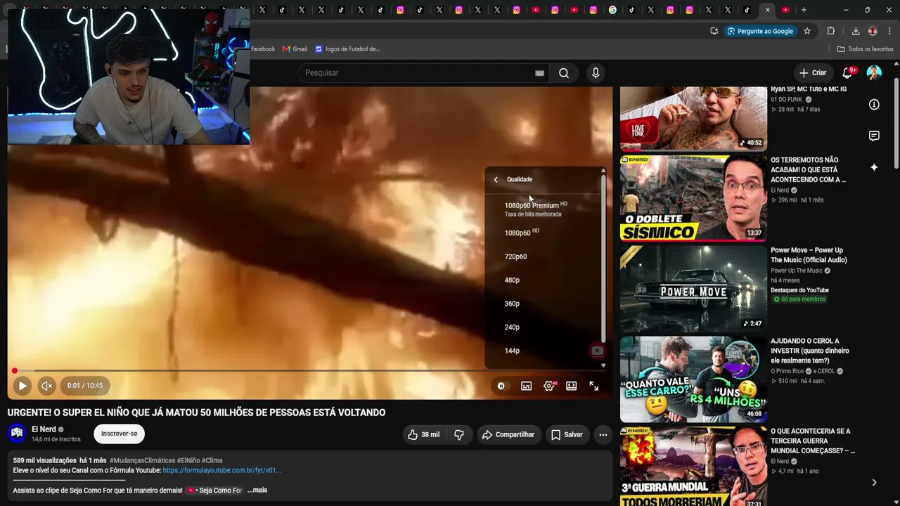900x506 pixels.
Task: Go back from the Qualidade menu
Action: pyautogui.click(x=496, y=179)
